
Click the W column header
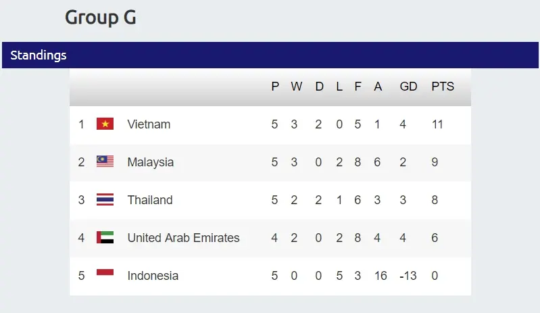pyautogui.click(x=297, y=87)
